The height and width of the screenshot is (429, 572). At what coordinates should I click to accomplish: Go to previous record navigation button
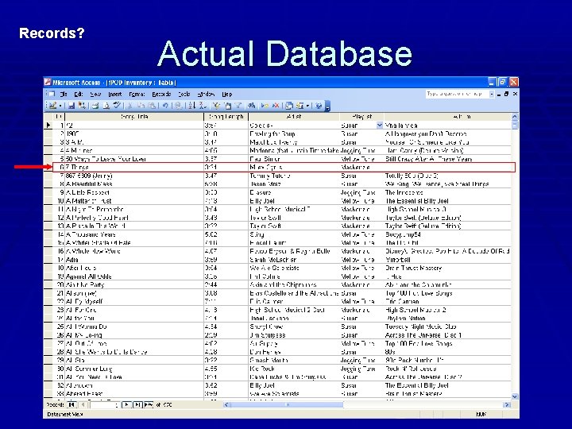pyautogui.click(x=83, y=404)
